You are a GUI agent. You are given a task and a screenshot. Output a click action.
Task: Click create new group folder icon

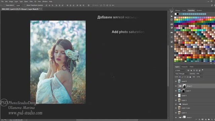[x=209, y=120]
